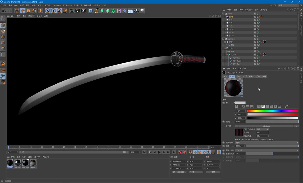
Task: Collapse the ロフト.1 object node
Action: point(227,55)
